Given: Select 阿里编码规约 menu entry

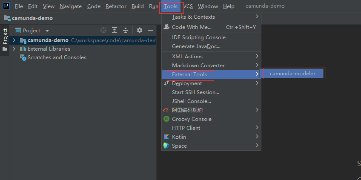Looking at the screenshot, I should click(211, 110).
